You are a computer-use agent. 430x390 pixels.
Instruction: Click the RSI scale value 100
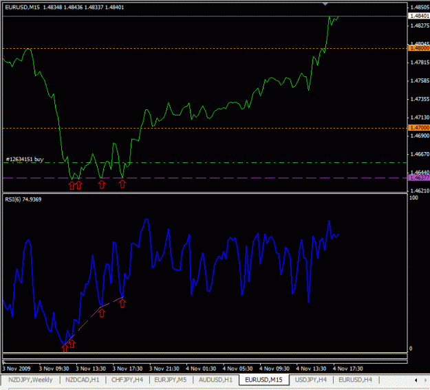tap(413, 197)
